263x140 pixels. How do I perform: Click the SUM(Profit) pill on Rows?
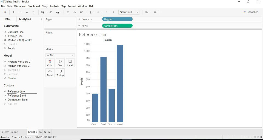coord(117,26)
